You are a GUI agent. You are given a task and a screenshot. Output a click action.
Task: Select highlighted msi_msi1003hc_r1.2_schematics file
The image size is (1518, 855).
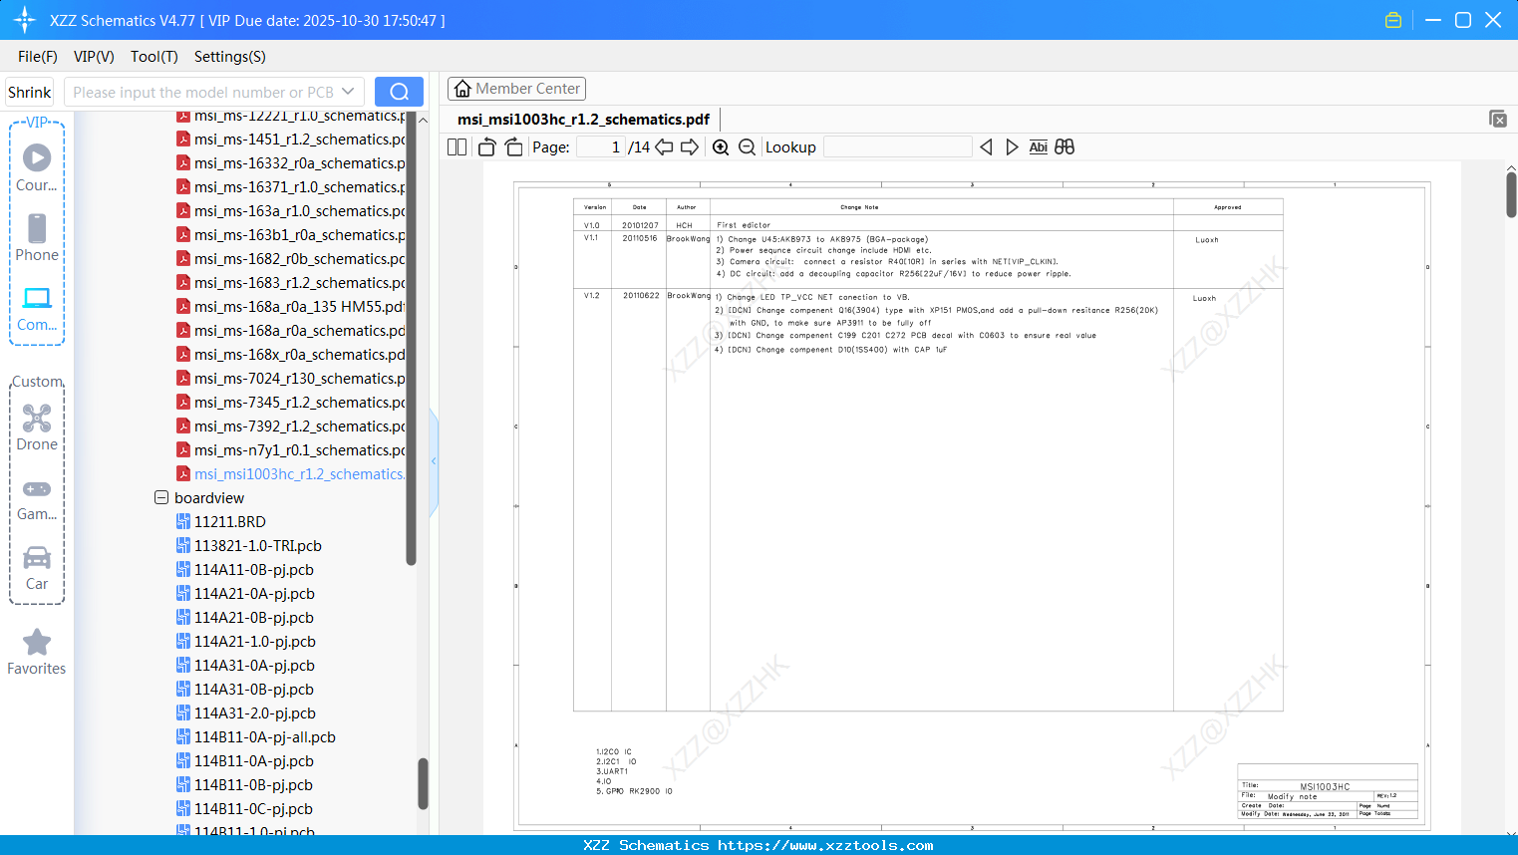291,474
